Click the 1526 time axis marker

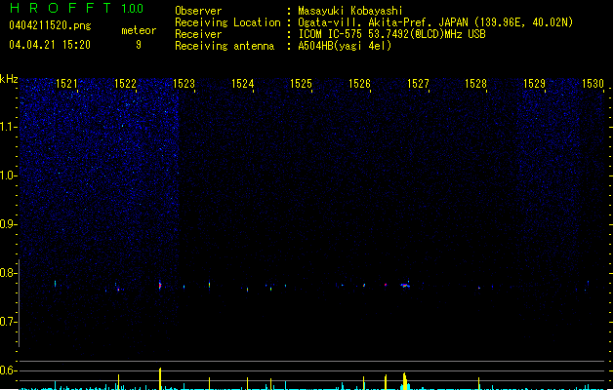pyautogui.click(x=359, y=83)
